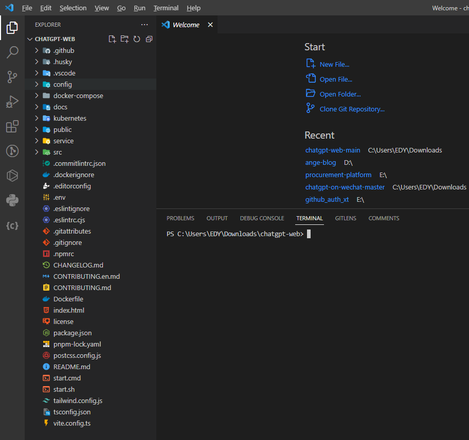This screenshot has width=469, height=440.
Task: Open the curly braces {c} icon view
Action: click(12, 225)
